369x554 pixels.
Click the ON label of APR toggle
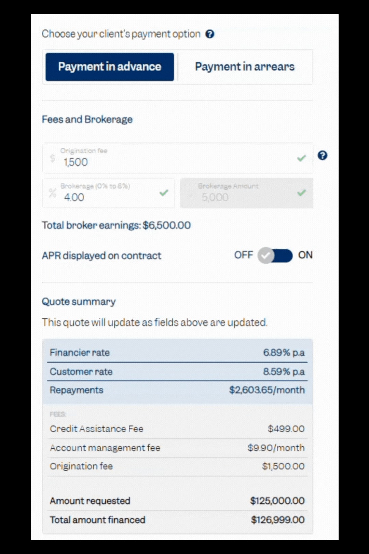pos(305,255)
